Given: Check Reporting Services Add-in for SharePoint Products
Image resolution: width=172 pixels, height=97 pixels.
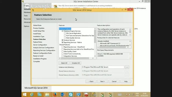Looking at the screenshot, I should point(63,49).
